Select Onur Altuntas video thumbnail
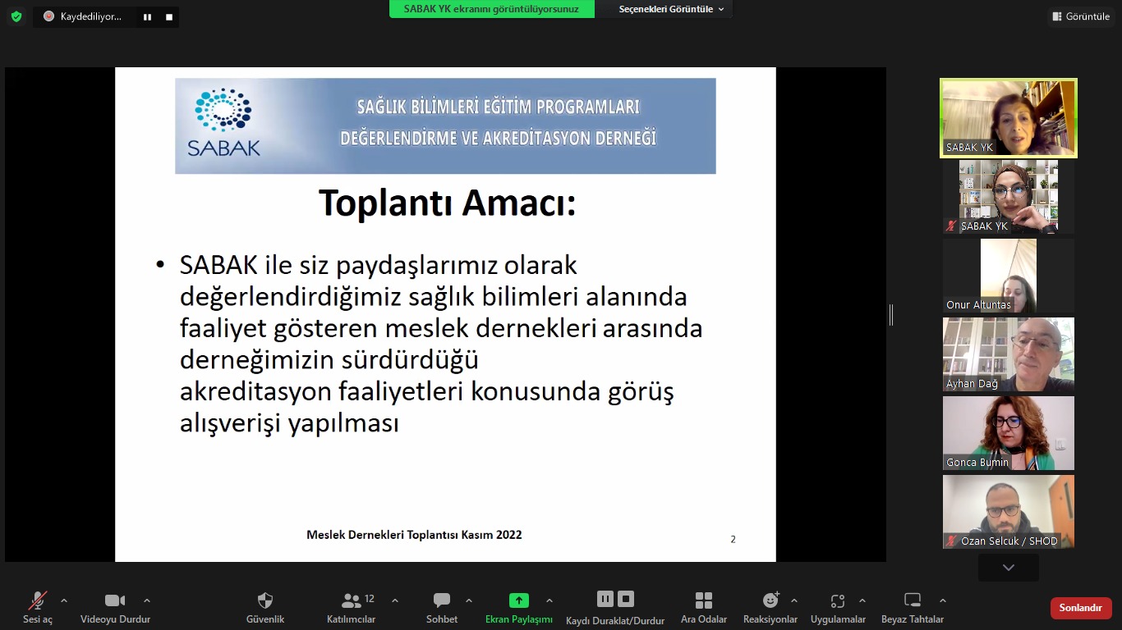 click(1009, 276)
